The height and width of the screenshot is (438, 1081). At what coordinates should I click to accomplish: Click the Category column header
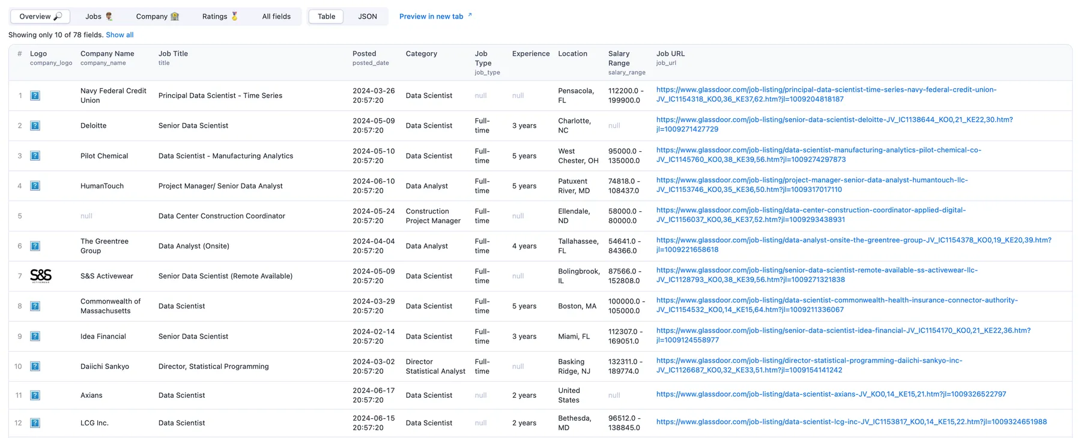pos(421,53)
